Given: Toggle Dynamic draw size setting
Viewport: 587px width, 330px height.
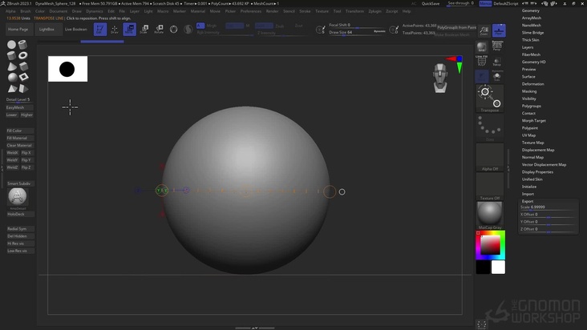Looking at the screenshot, I should pyautogui.click(x=379, y=31).
